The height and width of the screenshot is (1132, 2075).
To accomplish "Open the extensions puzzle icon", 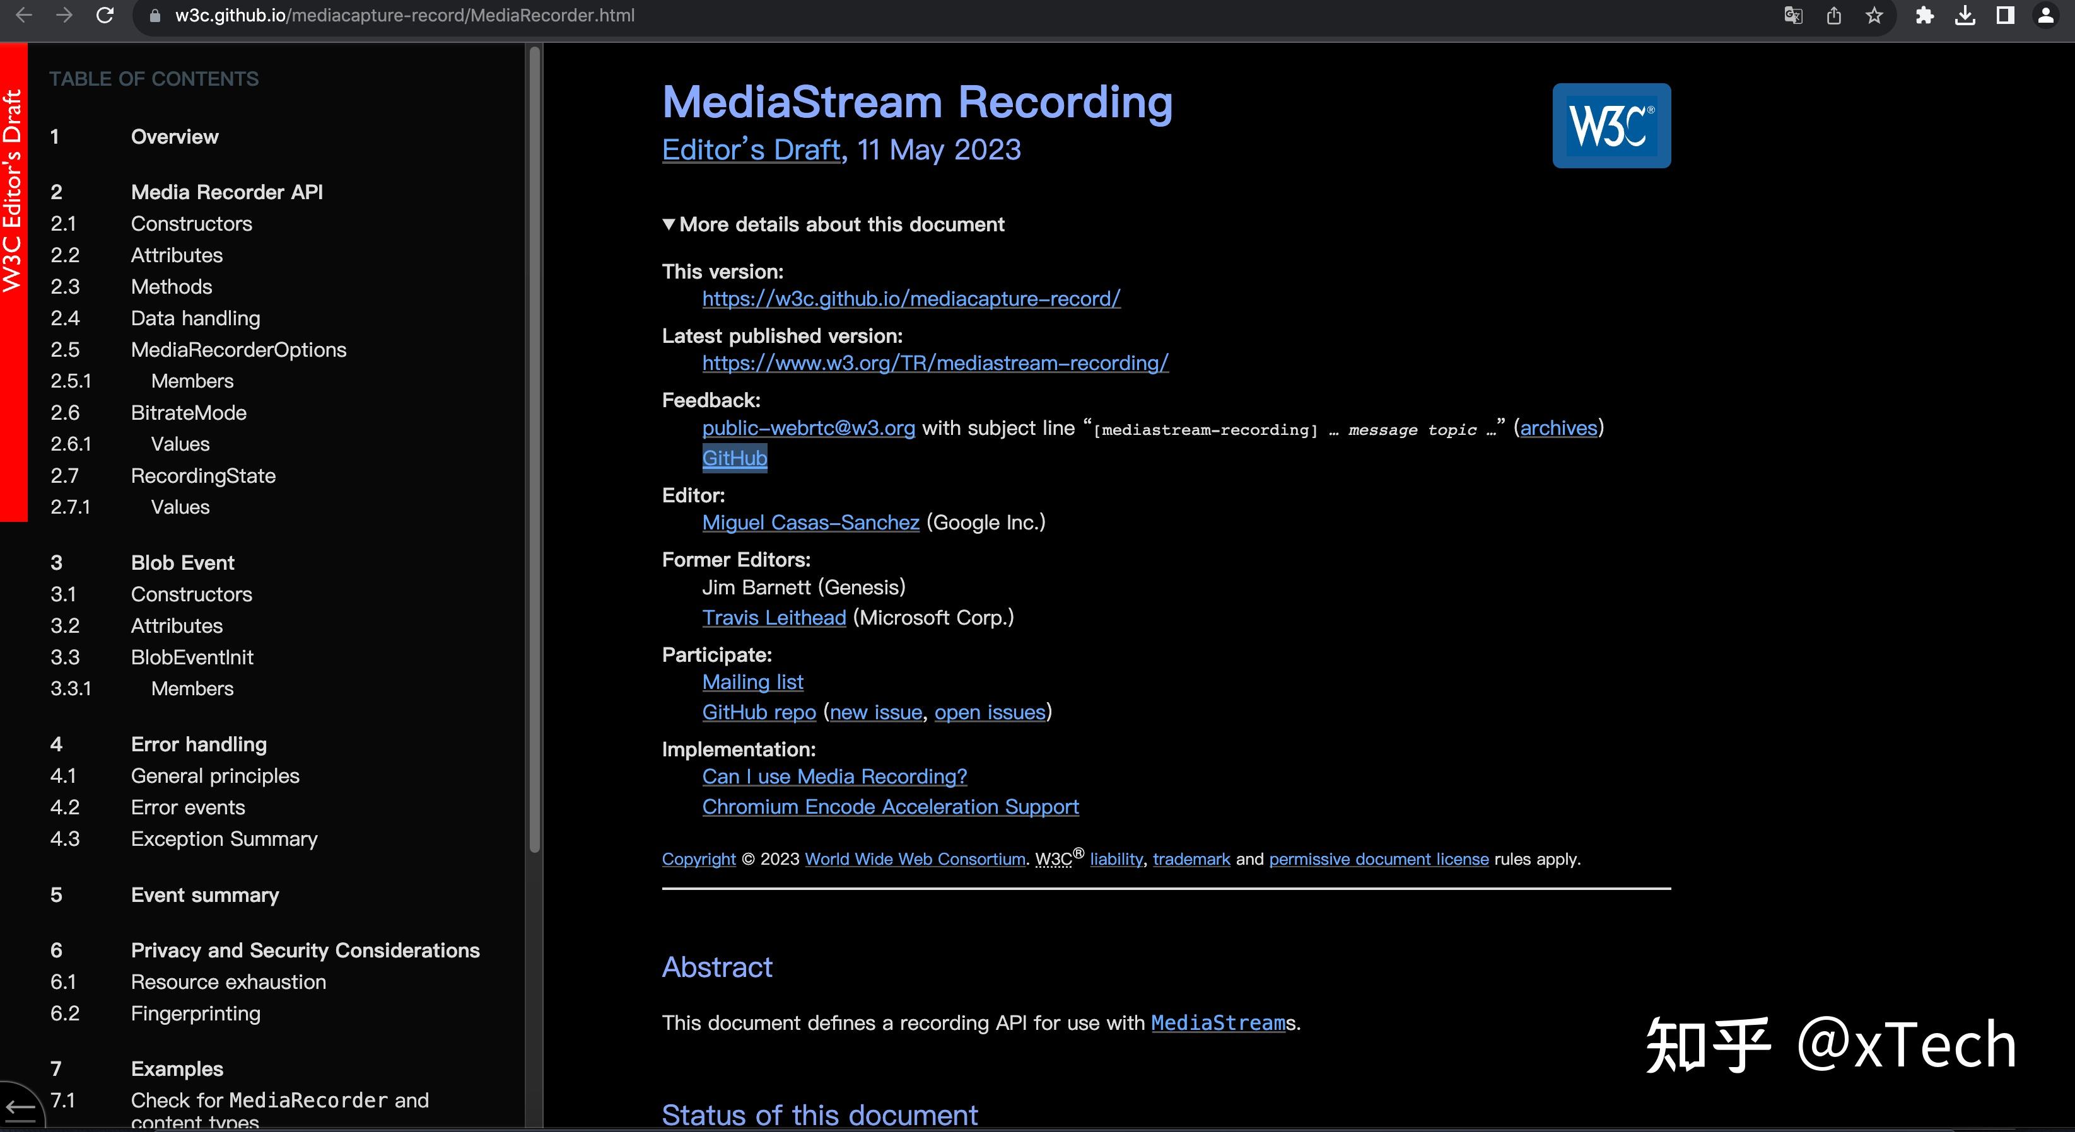I will [x=1924, y=15].
